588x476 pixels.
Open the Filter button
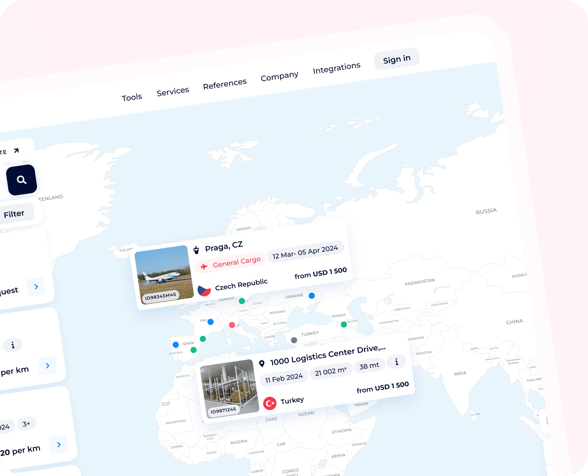(x=14, y=214)
